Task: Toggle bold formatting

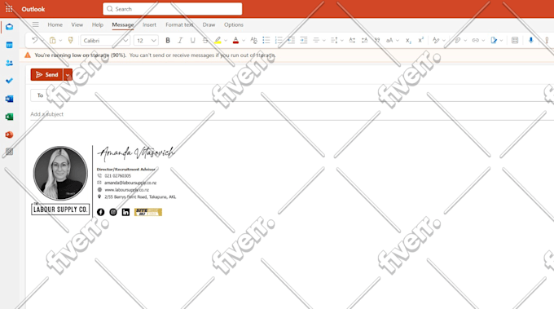Action: coord(168,40)
